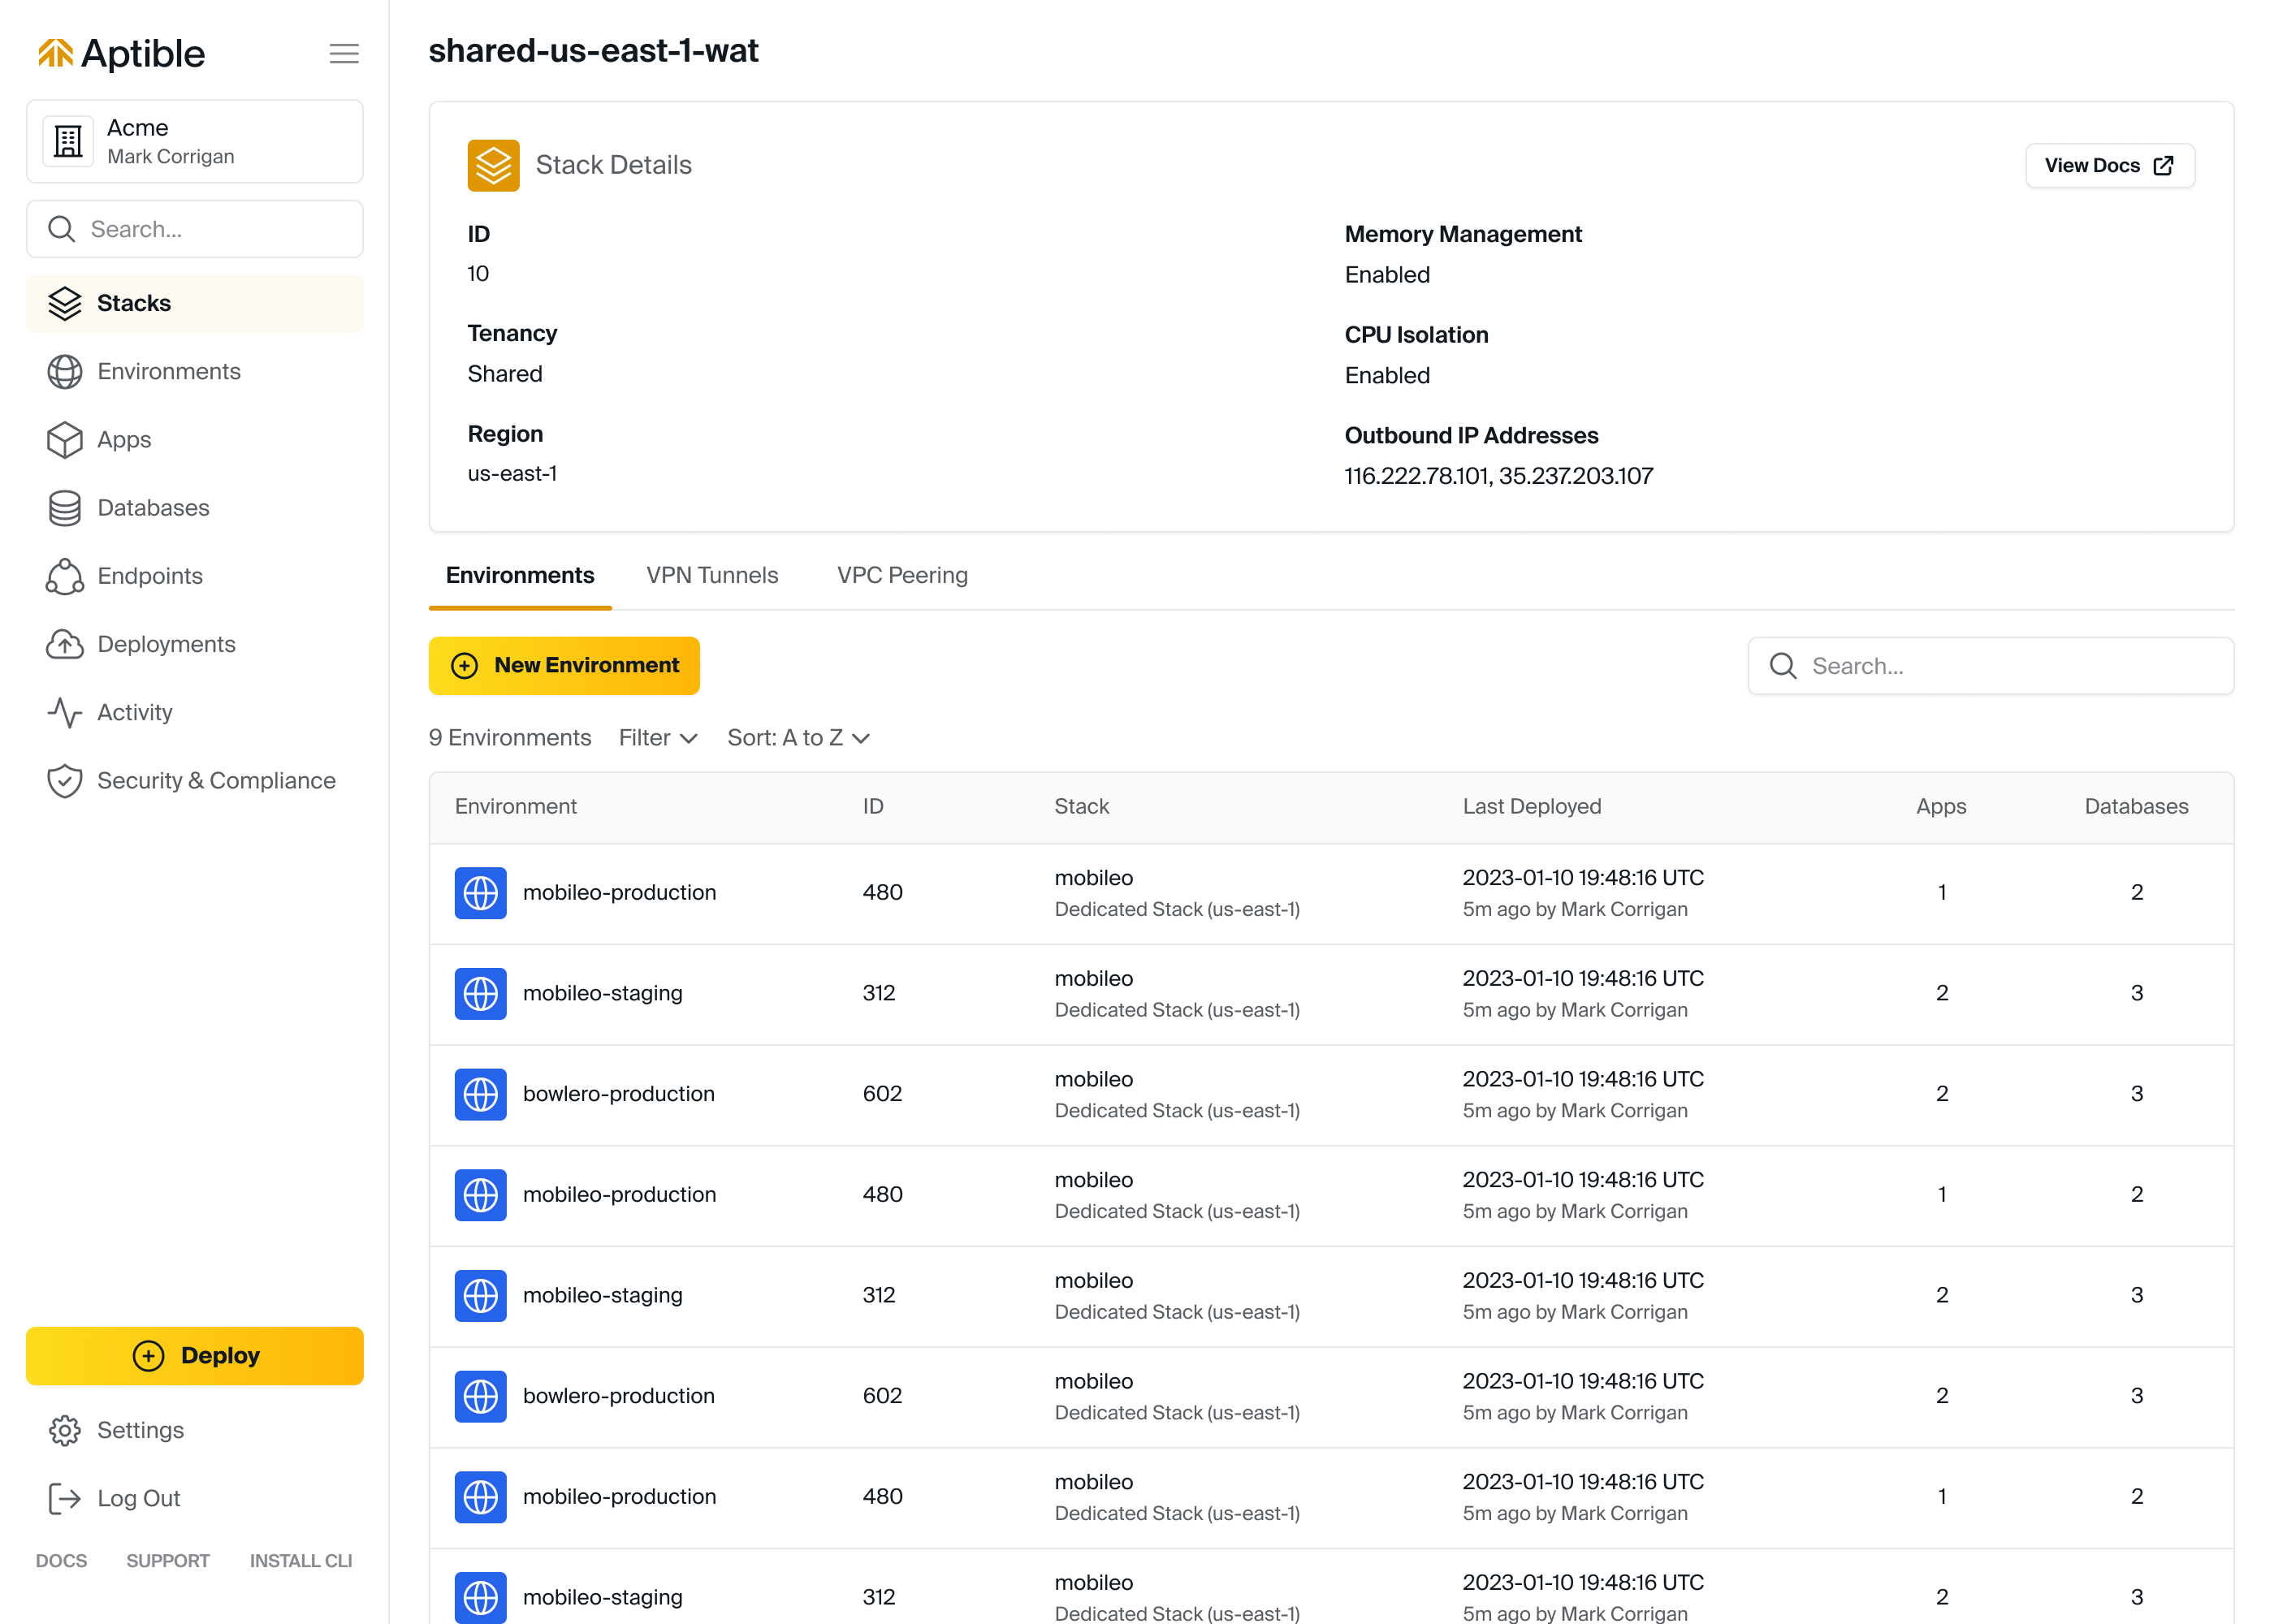The height and width of the screenshot is (1624, 2274).
Task: Click the magnifier icon in sidebar search
Action: pos(62,229)
